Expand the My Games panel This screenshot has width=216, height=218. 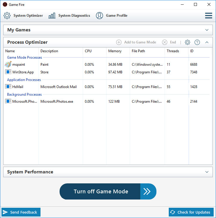[207, 30]
